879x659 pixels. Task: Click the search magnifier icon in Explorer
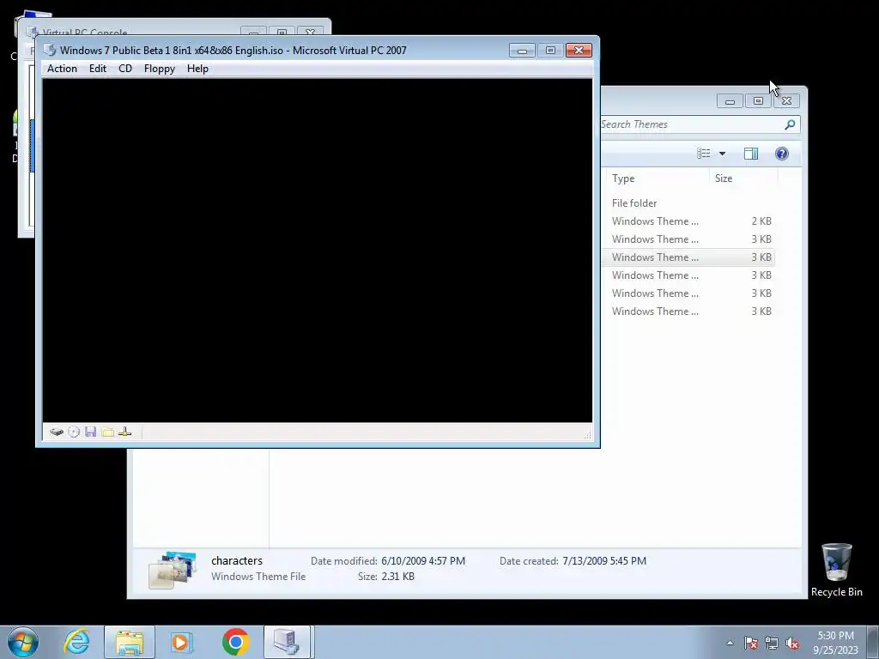click(790, 124)
